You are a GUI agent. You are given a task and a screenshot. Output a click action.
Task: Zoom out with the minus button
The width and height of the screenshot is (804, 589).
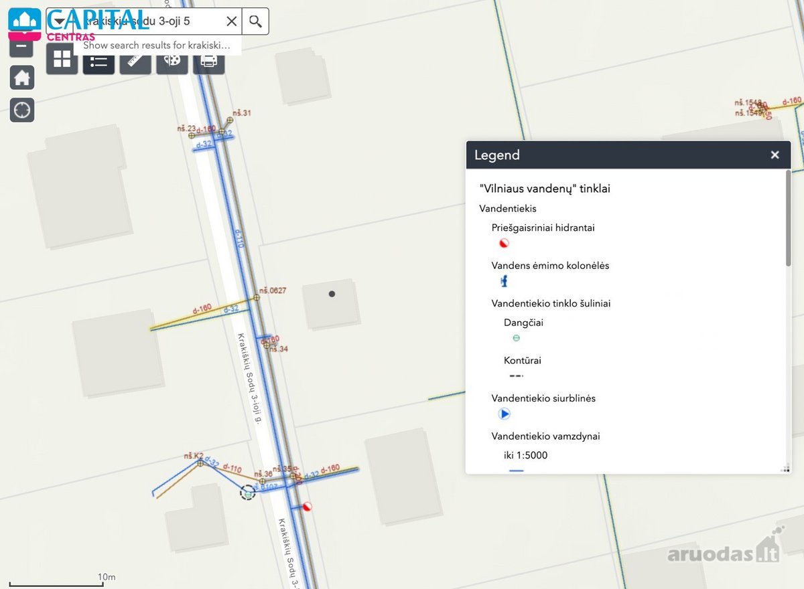click(22, 48)
